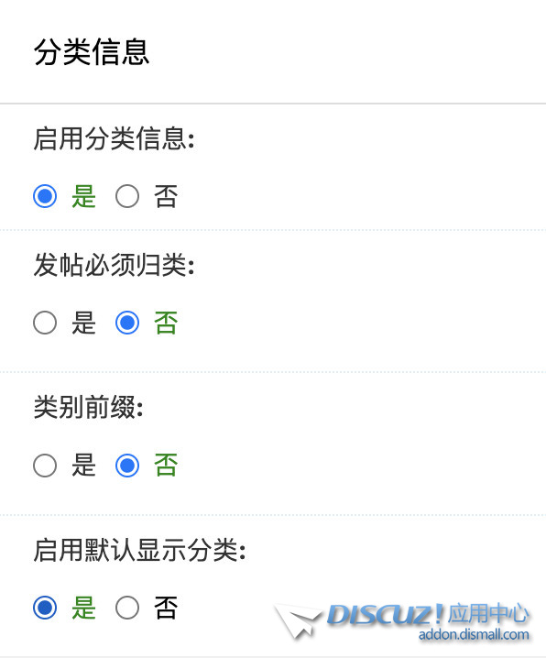Select 是 radio button for 启用默认显示分类
The height and width of the screenshot is (658, 546).
[45, 608]
